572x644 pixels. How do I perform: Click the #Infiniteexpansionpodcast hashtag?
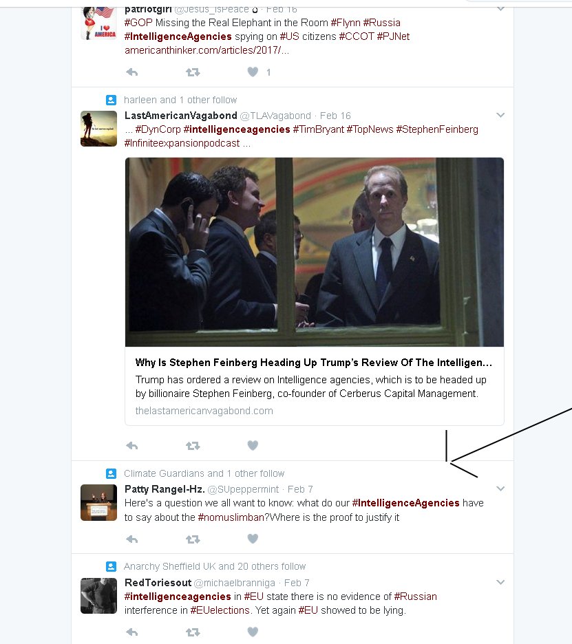[x=182, y=143]
